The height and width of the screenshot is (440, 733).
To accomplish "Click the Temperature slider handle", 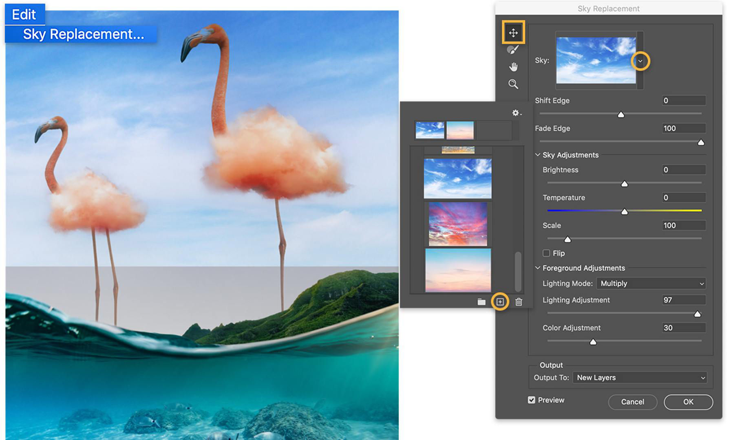I will (x=625, y=211).
